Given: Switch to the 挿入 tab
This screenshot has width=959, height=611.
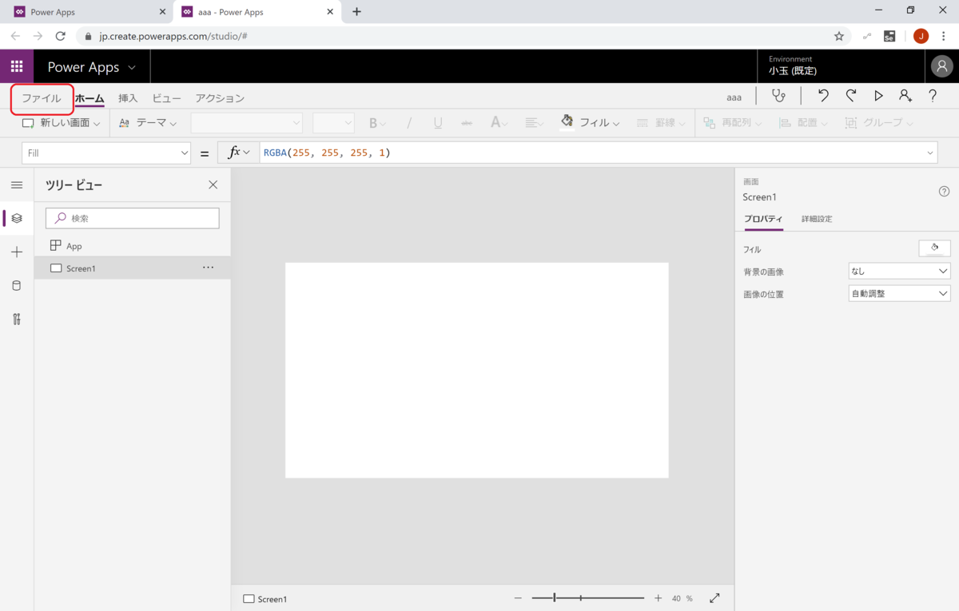Looking at the screenshot, I should [x=128, y=98].
